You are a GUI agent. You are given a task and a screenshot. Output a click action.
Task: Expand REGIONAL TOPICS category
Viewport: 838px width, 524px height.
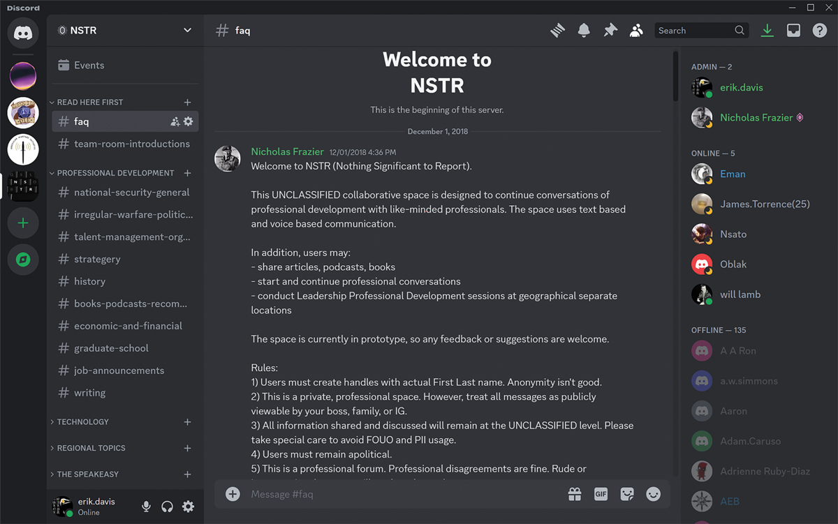tap(87, 448)
